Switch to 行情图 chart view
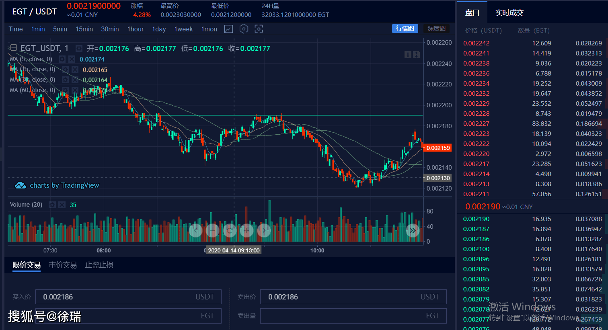Image resolution: width=608 pixels, height=330 pixels. (405, 29)
